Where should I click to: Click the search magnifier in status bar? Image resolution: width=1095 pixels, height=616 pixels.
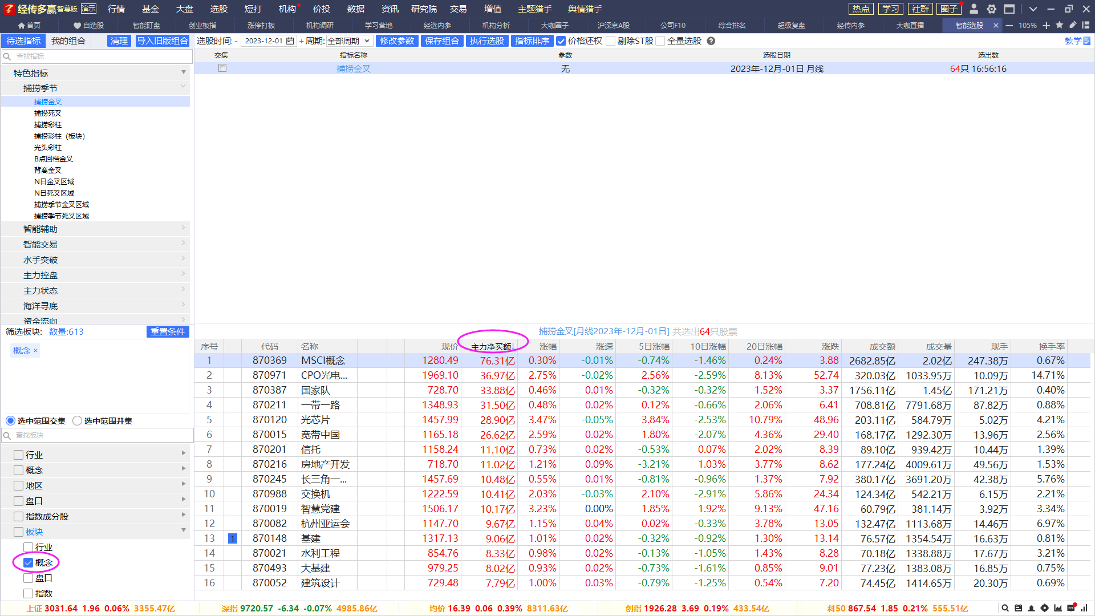coord(1005,608)
